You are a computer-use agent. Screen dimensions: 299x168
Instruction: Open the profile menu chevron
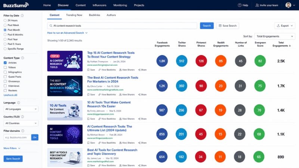tap(294, 5)
